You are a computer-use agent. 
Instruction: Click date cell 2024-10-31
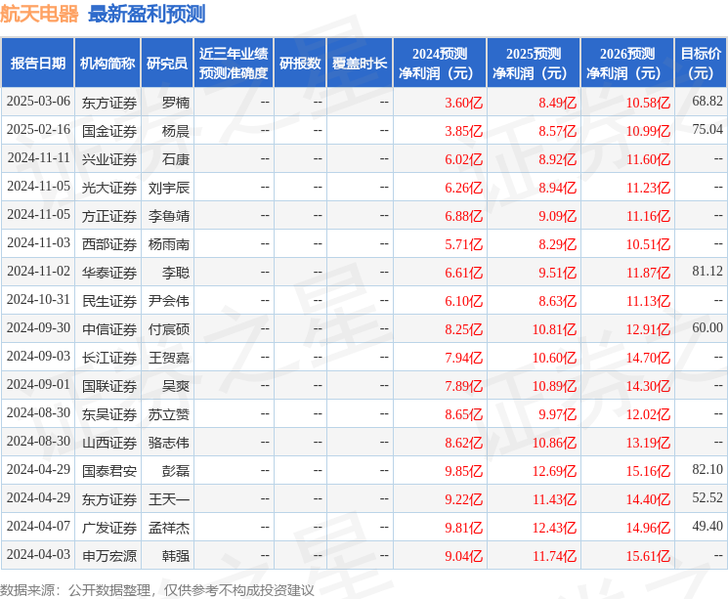(38, 299)
